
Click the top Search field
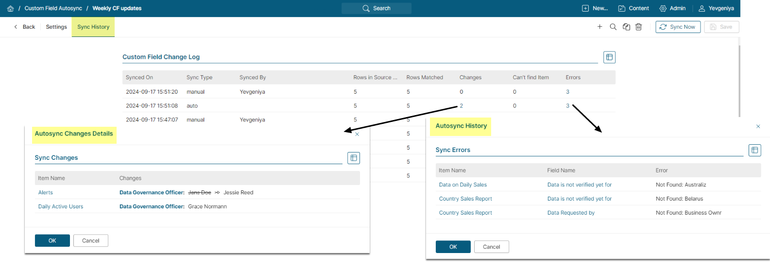pos(376,8)
